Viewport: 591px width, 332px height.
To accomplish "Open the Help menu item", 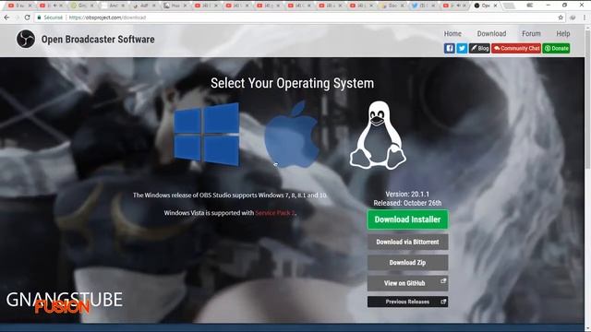I will pyautogui.click(x=563, y=33).
